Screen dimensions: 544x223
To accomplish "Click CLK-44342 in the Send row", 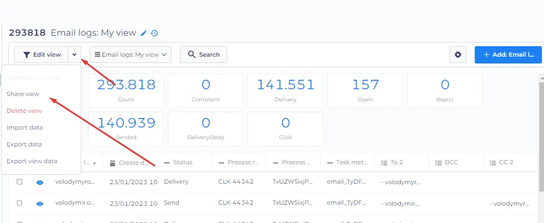I will click(x=236, y=203).
